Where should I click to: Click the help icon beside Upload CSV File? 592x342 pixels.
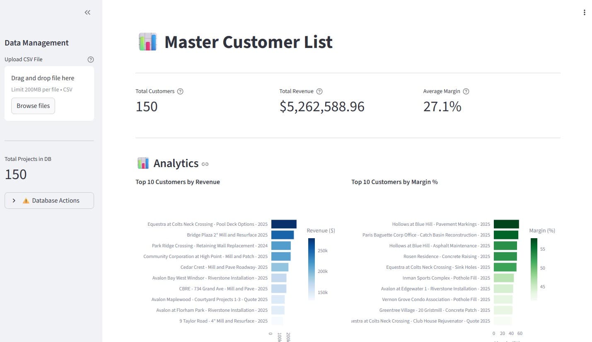click(x=90, y=59)
